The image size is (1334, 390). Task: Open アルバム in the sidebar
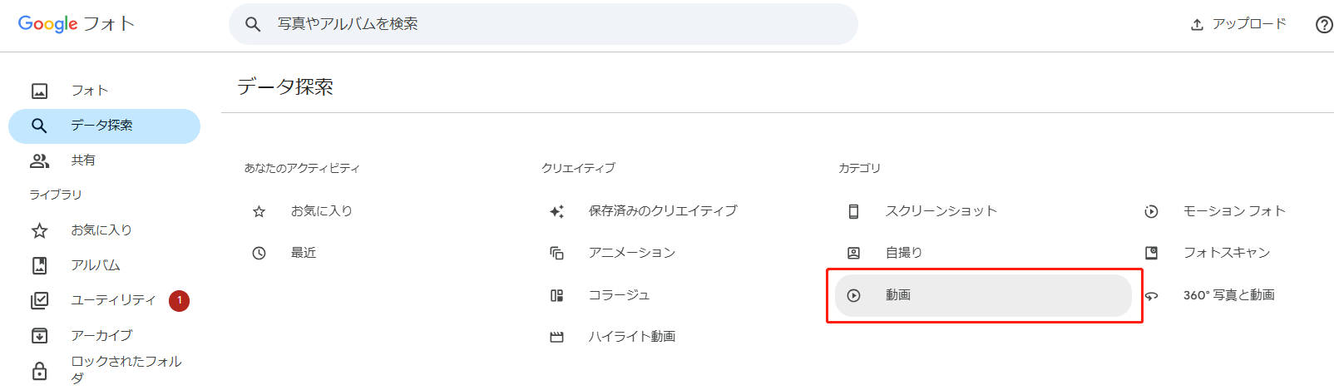[95, 265]
